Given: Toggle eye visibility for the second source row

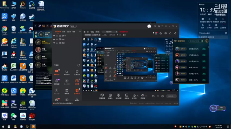Looking at the screenshot, I should click(x=54, y=39).
